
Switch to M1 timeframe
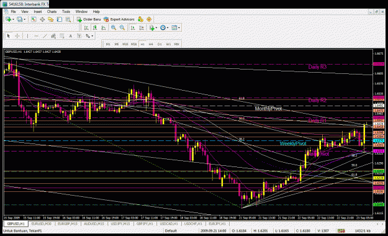pyautogui.click(x=108, y=44)
